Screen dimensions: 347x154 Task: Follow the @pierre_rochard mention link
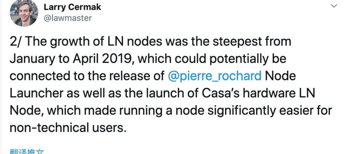point(214,76)
